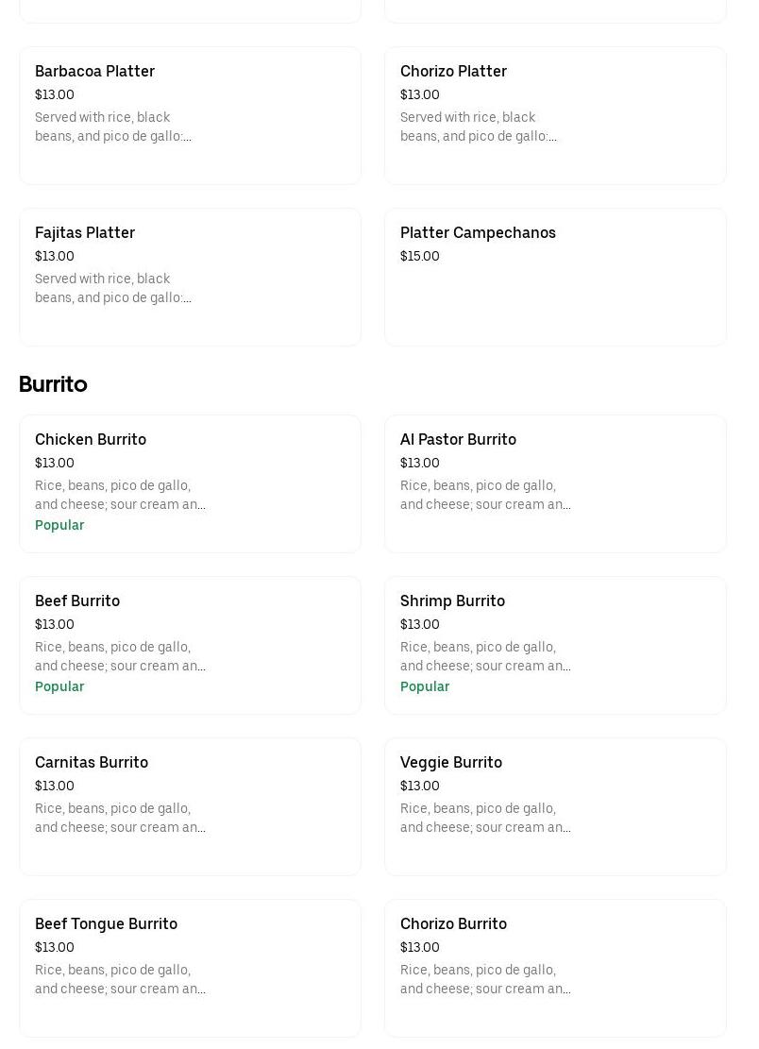Pick the Veggie Burrito card
Screen dimensions: 759x1049
[x=555, y=806]
